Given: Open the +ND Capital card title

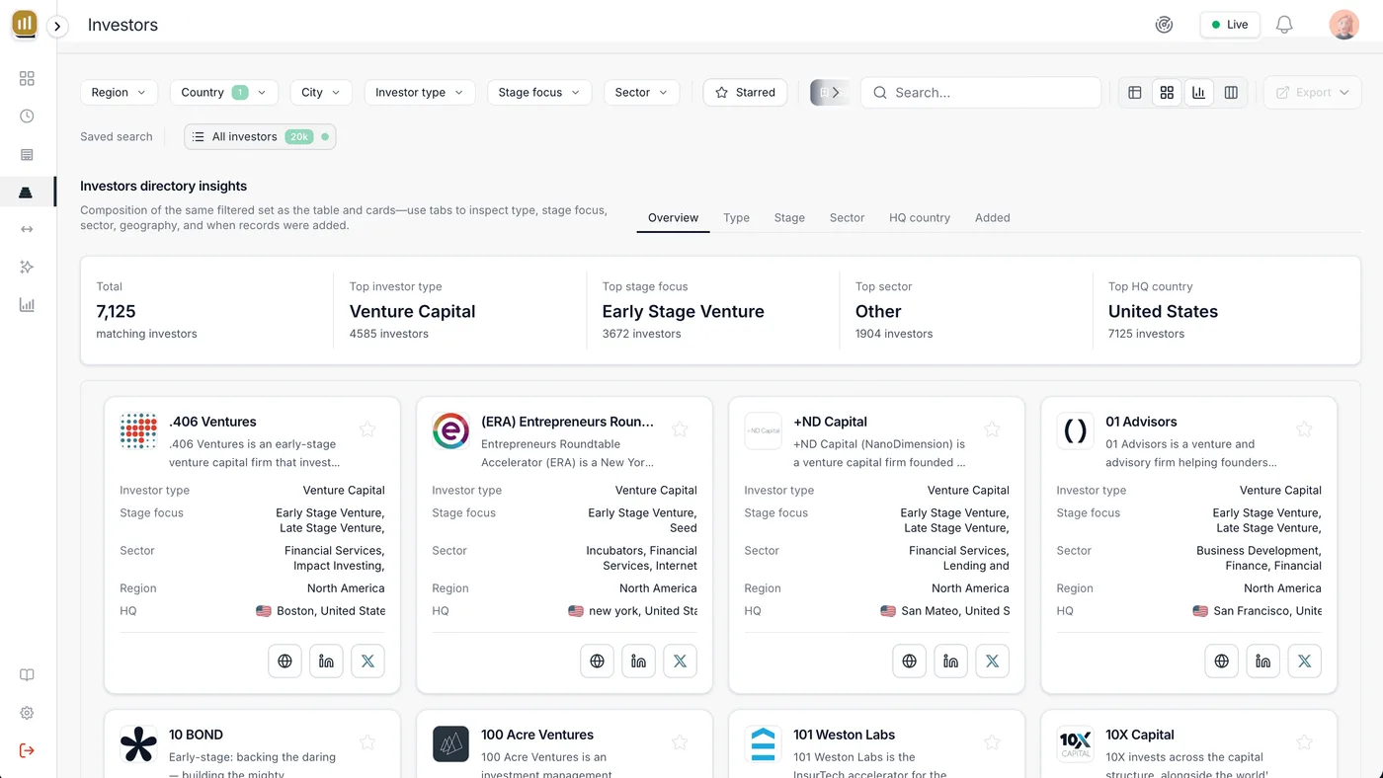Looking at the screenshot, I should [x=830, y=422].
